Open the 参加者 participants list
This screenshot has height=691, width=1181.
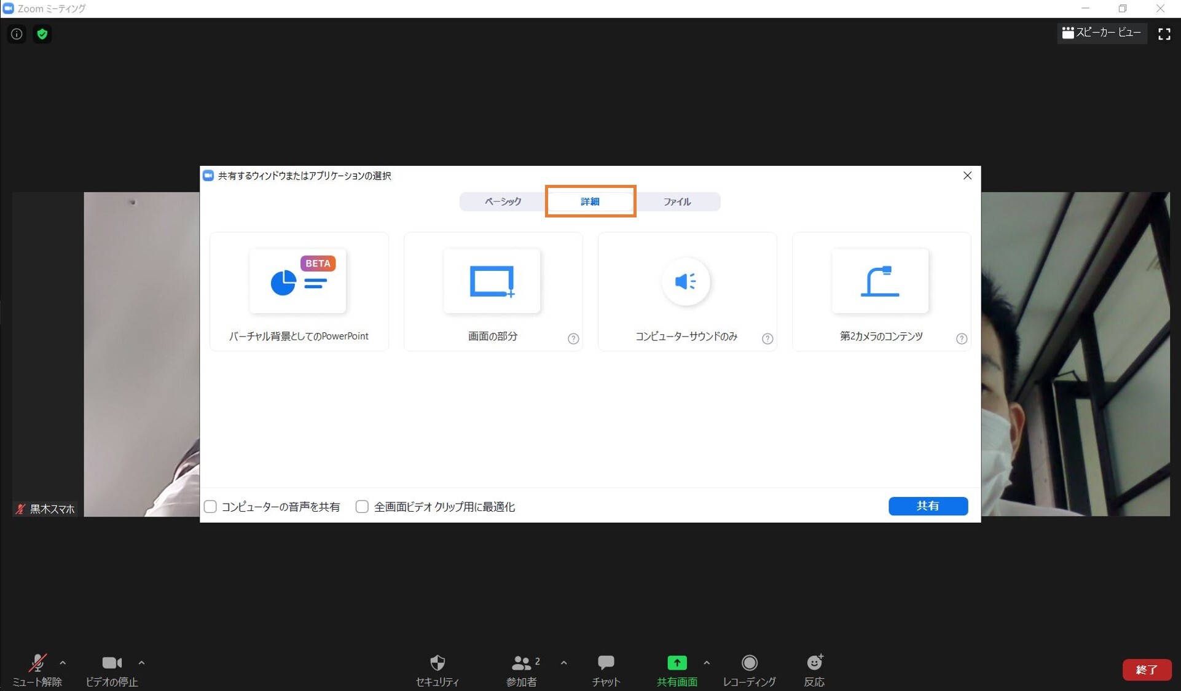(522, 670)
